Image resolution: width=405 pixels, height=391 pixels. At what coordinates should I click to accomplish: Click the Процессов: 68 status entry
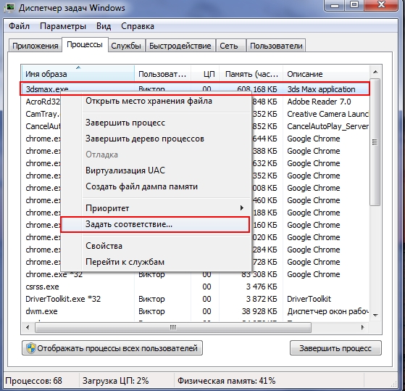click(x=33, y=381)
